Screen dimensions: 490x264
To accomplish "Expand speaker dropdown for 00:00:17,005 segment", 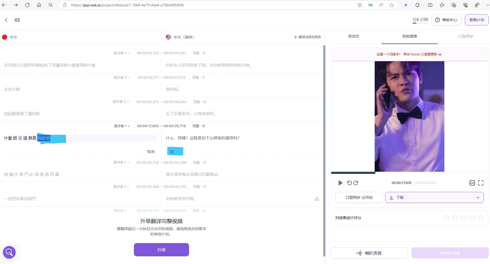I will (122, 126).
